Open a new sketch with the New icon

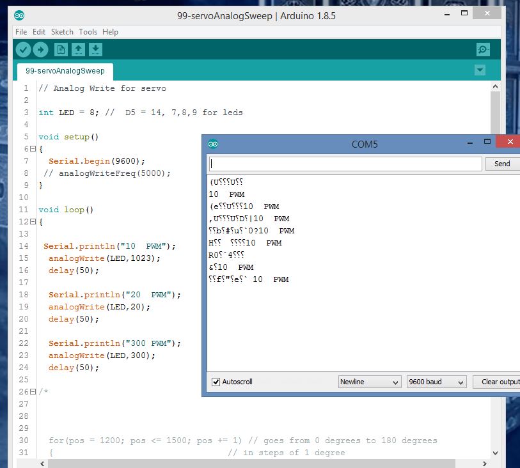[x=60, y=49]
